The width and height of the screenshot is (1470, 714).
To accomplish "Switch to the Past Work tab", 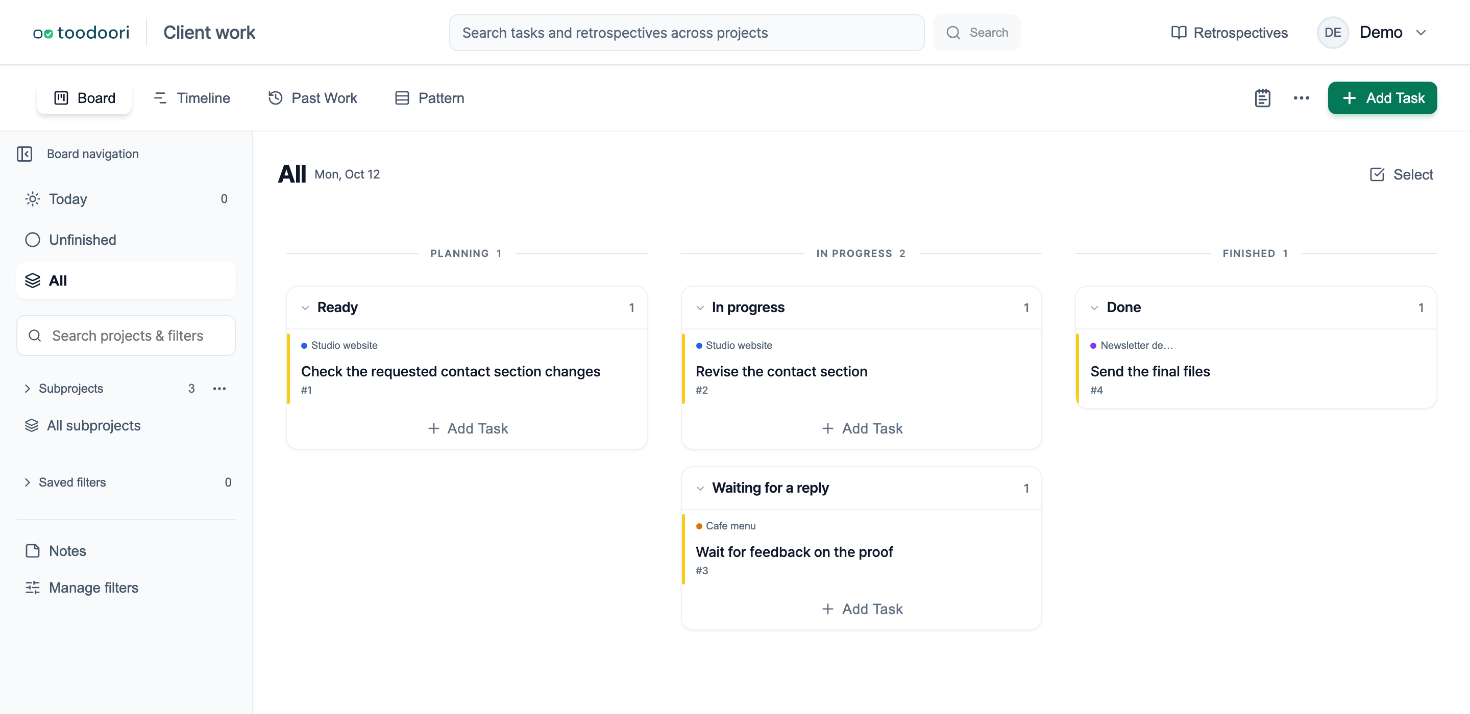I will click(x=313, y=98).
